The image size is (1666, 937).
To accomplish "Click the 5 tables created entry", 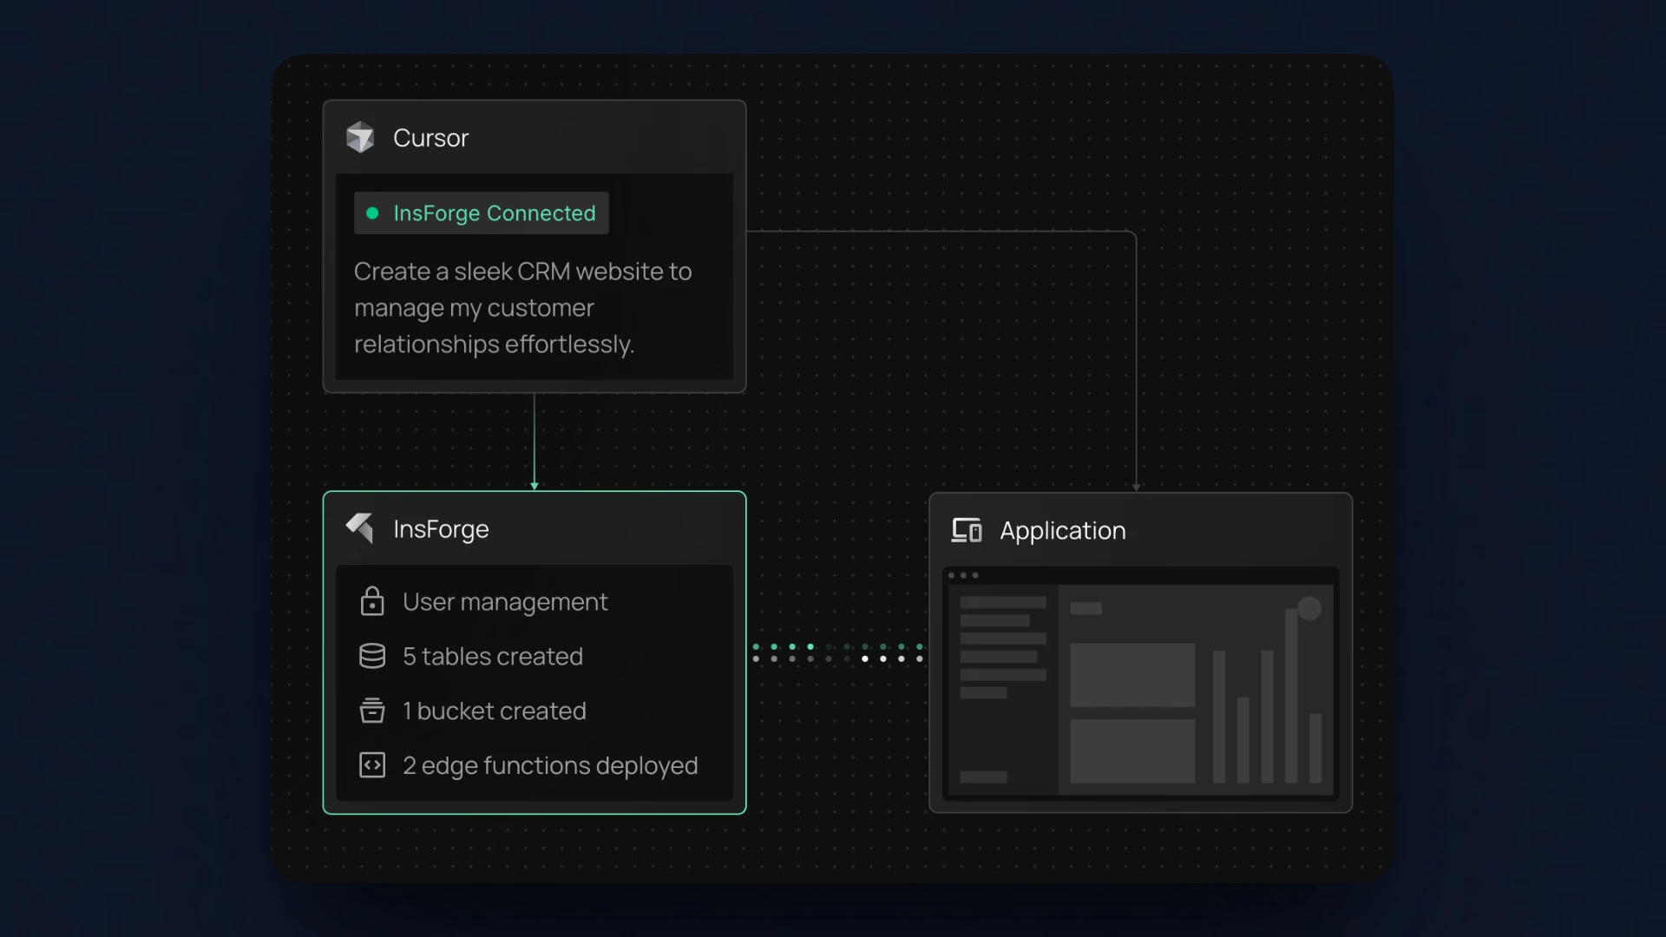I will [x=493, y=656].
